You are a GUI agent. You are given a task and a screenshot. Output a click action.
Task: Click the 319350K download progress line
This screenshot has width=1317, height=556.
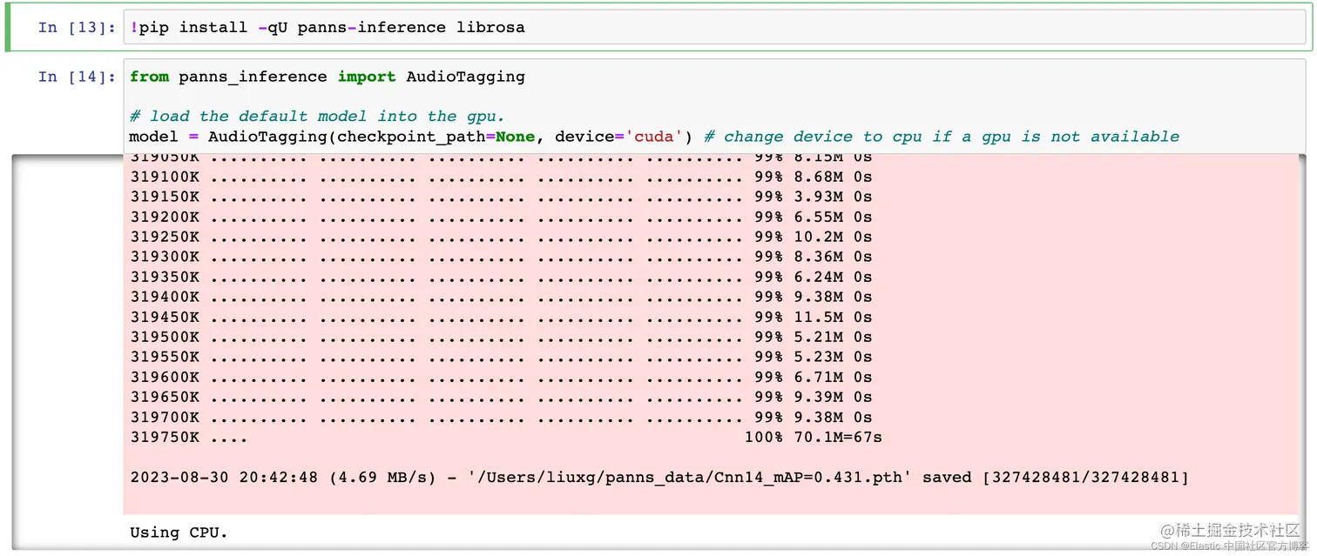coord(501,277)
